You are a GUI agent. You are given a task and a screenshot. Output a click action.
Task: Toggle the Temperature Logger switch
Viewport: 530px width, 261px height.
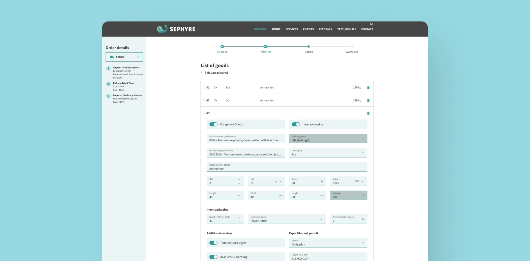click(213, 243)
